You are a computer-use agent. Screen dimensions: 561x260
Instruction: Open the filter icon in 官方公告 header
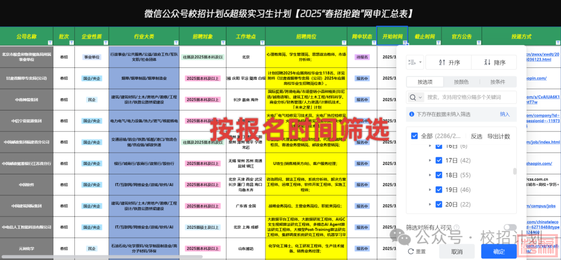pyautogui.click(x=478, y=43)
